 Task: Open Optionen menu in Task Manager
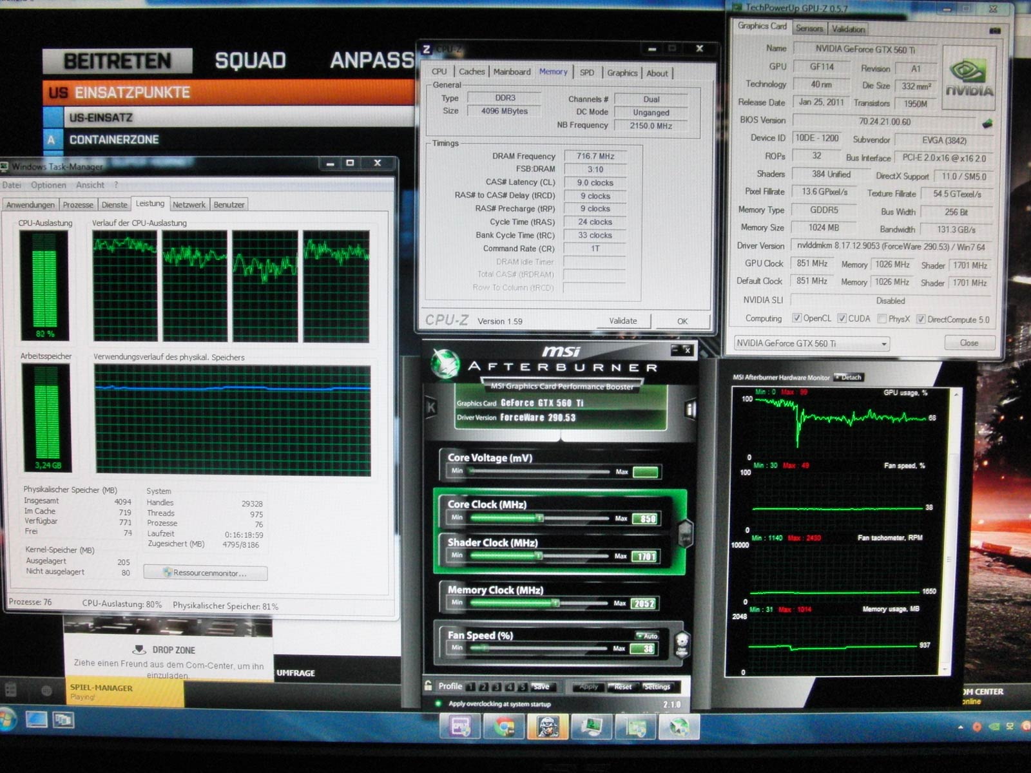pos(48,185)
